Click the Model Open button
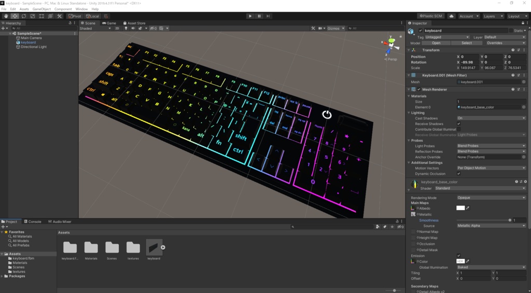Image resolution: width=531 pixels, height=293 pixels. click(x=436, y=43)
